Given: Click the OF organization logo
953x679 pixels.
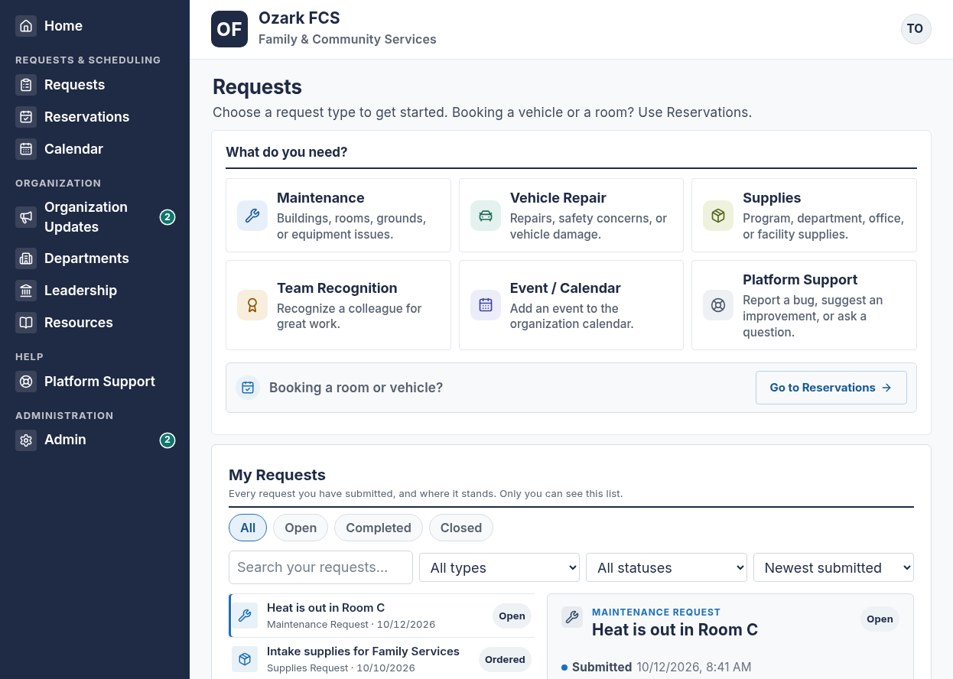Looking at the screenshot, I should coord(229,29).
